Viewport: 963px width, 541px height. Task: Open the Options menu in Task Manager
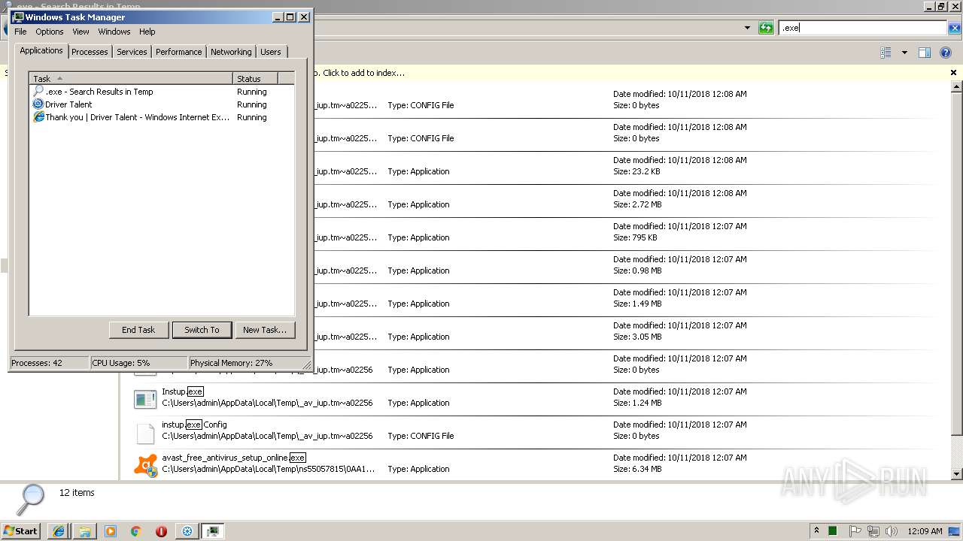50,32
